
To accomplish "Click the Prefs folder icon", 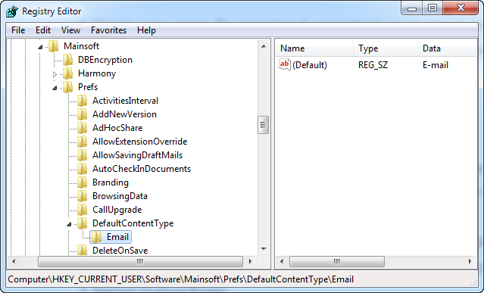I will click(x=67, y=87).
